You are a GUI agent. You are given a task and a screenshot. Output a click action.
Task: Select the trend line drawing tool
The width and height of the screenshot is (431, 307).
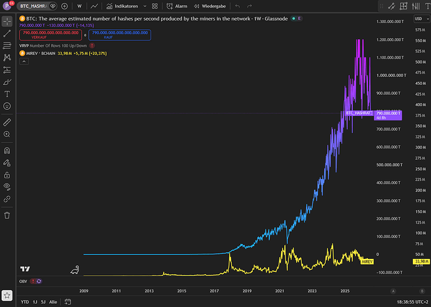(x=7, y=34)
